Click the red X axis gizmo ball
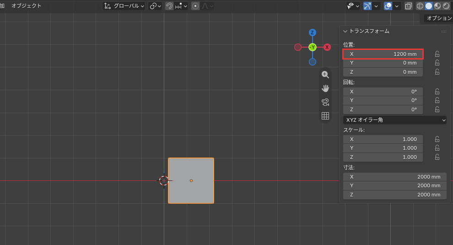This screenshot has width=453, height=245. (327, 47)
